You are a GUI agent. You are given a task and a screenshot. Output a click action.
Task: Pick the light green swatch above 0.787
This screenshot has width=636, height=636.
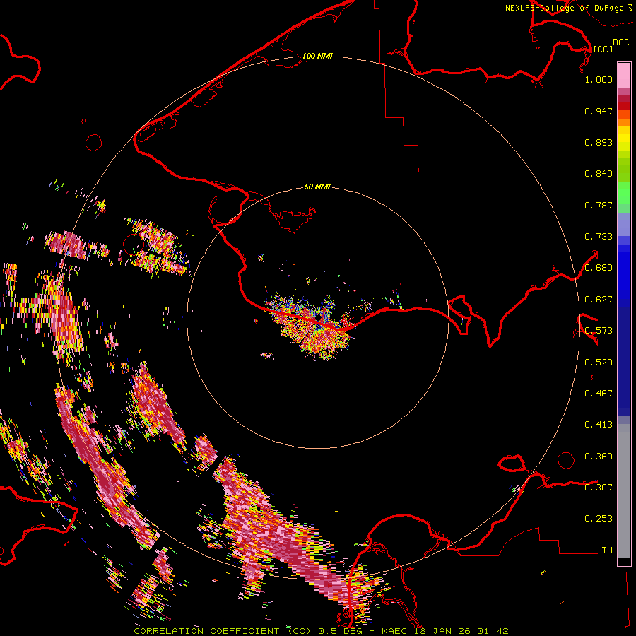click(624, 193)
